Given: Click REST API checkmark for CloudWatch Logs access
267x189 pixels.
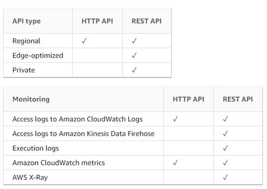Looking at the screenshot, I should point(225,119).
